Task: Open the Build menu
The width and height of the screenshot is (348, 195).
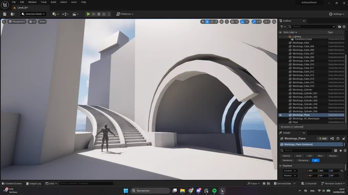Action: point(53,2)
